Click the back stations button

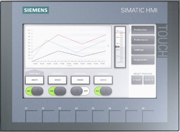point(137,80)
